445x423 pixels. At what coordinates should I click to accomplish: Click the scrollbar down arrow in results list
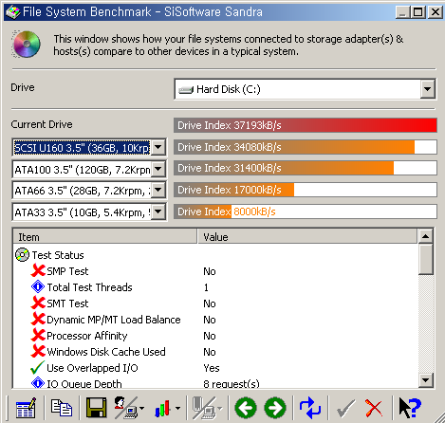pyautogui.click(x=426, y=380)
